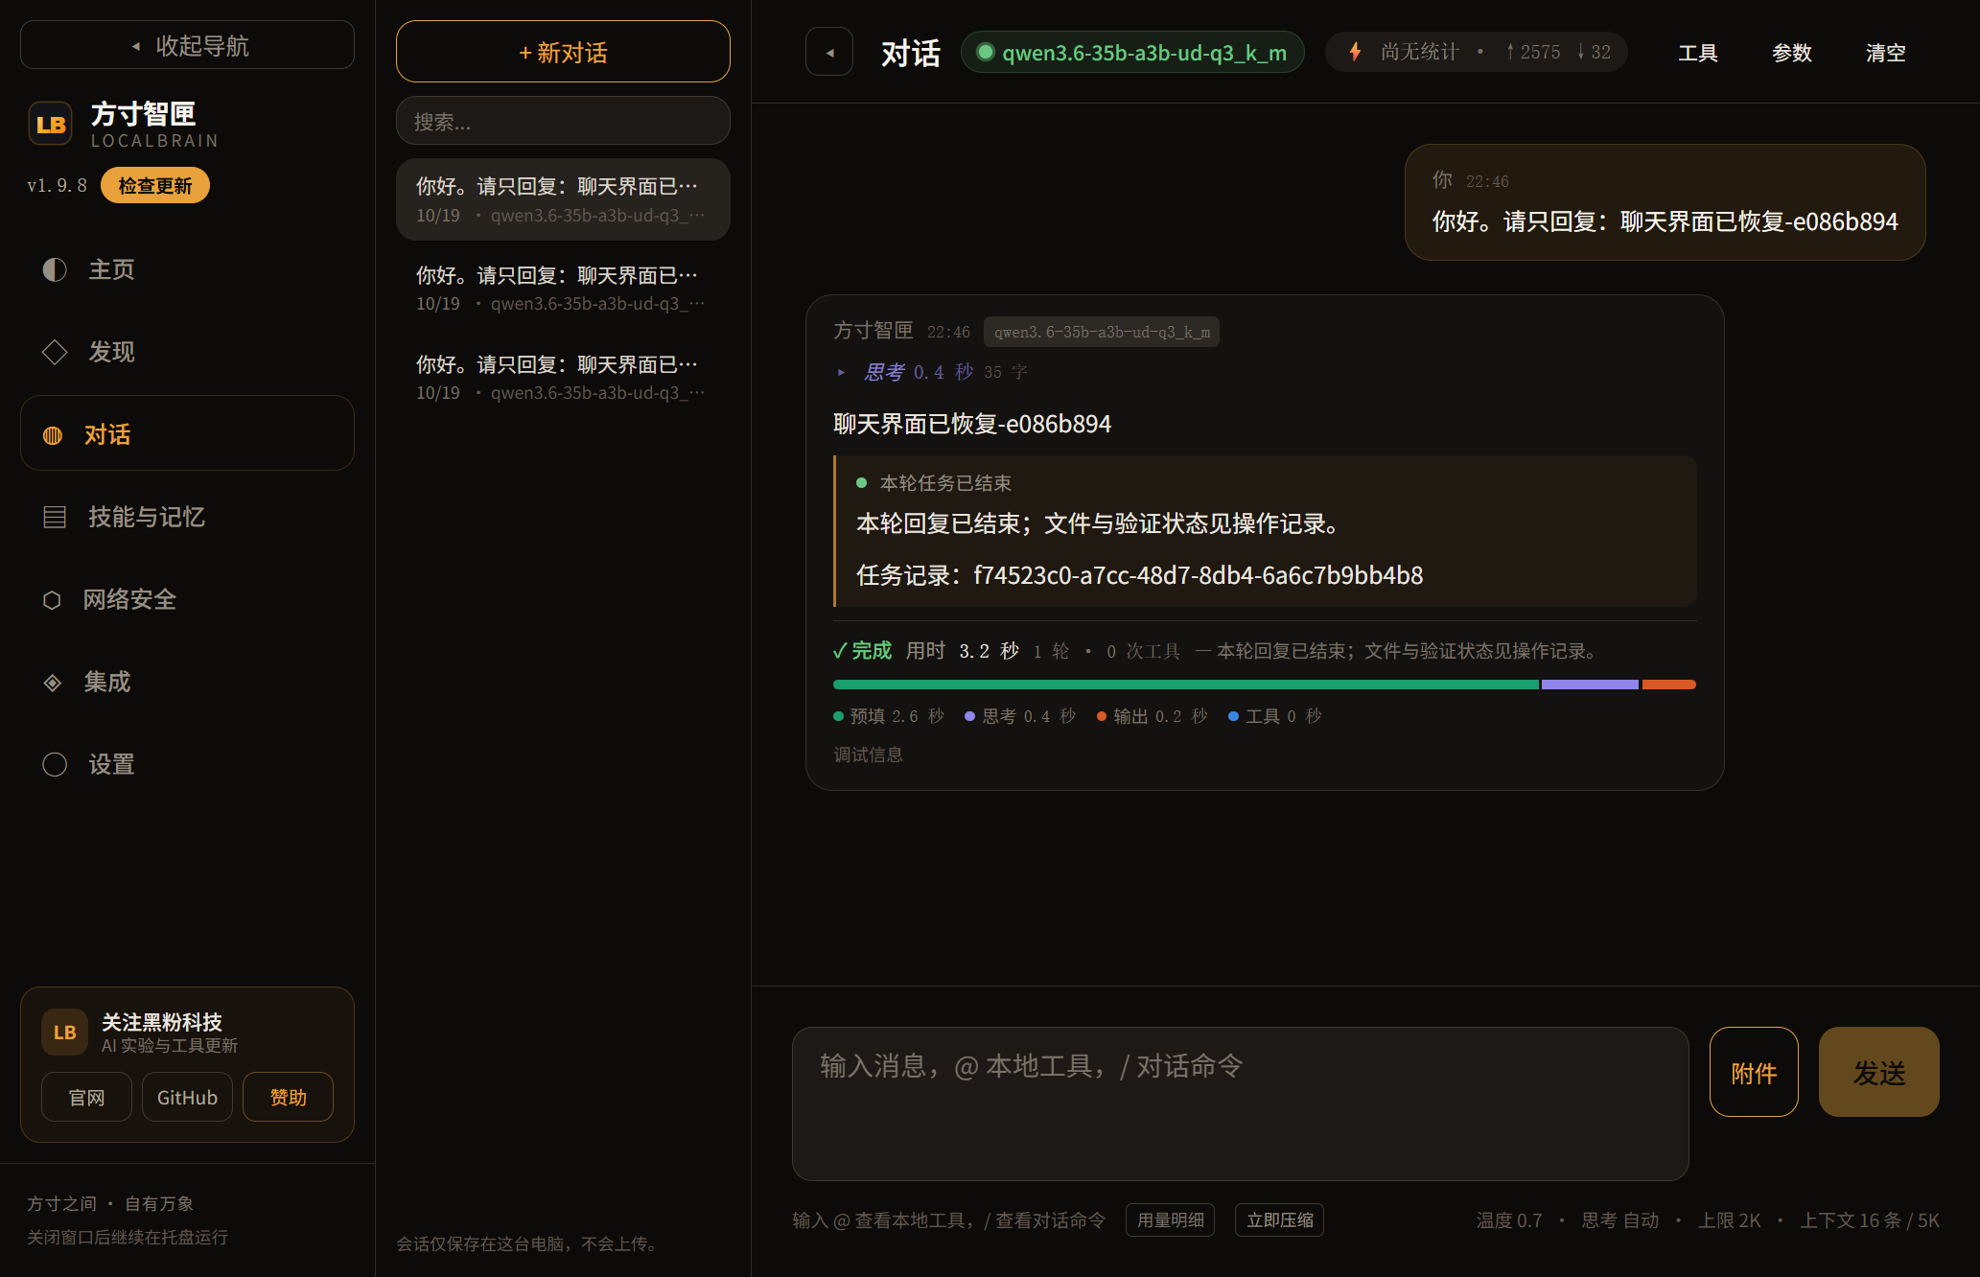Click the 温度 0.7 setting in footer
The height and width of the screenshot is (1277, 1980).
pos(1509,1220)
